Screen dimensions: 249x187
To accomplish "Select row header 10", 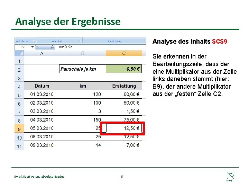I will (x=19, y=137).
